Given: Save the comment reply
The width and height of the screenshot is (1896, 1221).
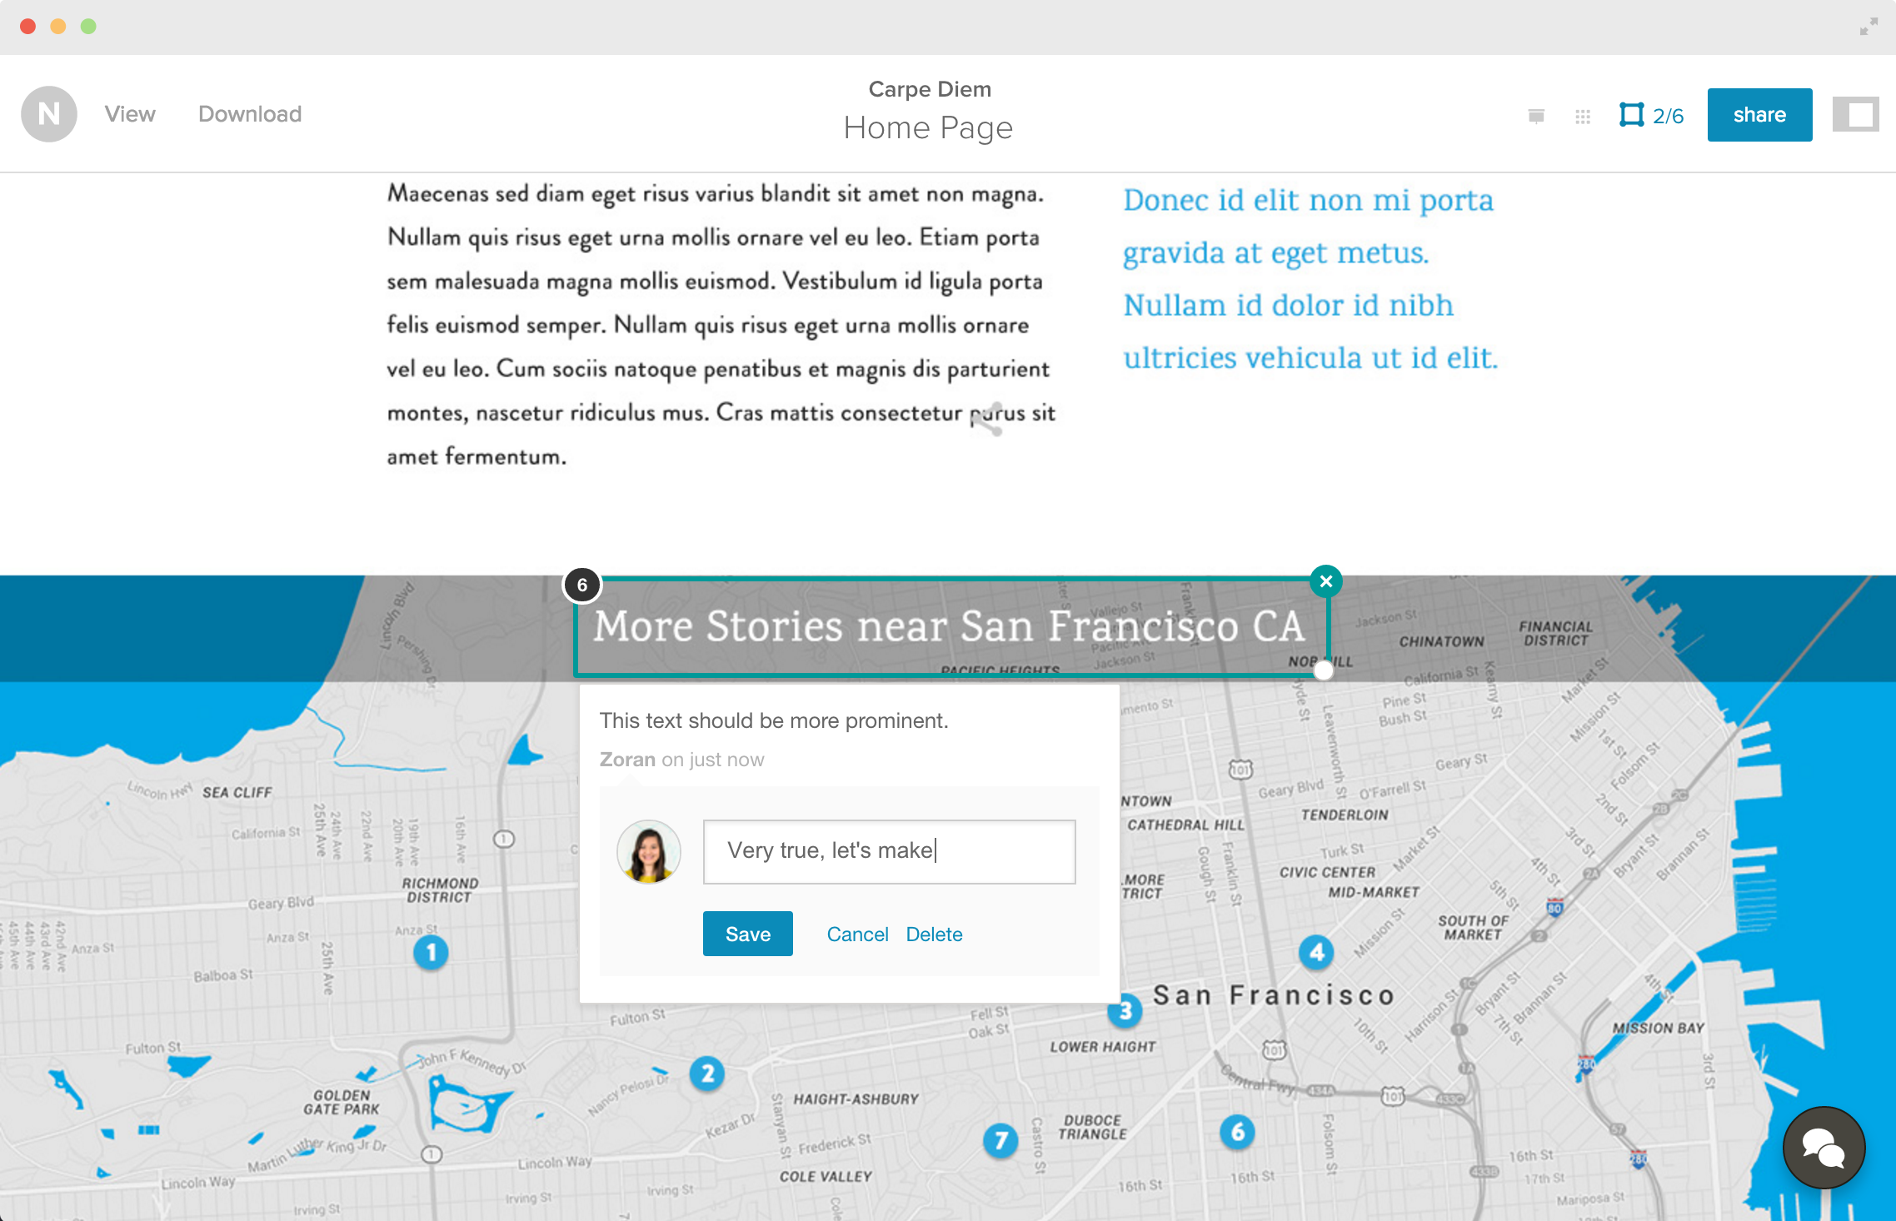Looking at the screenshot, I should (x=747, y=934).
